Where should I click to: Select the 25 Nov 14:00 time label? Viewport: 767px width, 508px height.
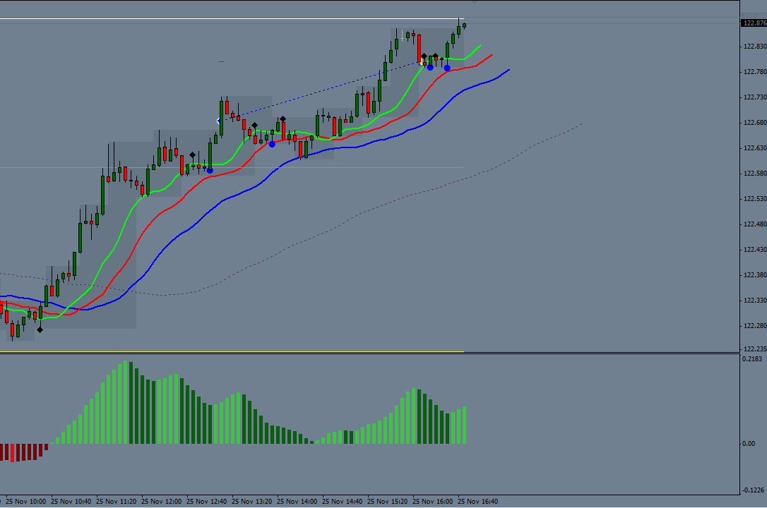click(297, 502)
